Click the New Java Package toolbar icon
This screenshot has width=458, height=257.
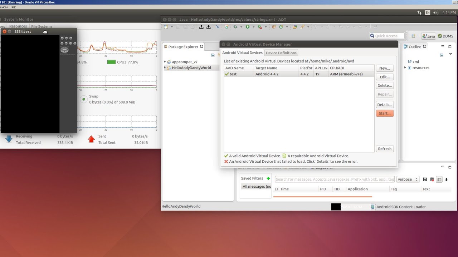pyautogui.click(x=274, y=27)
